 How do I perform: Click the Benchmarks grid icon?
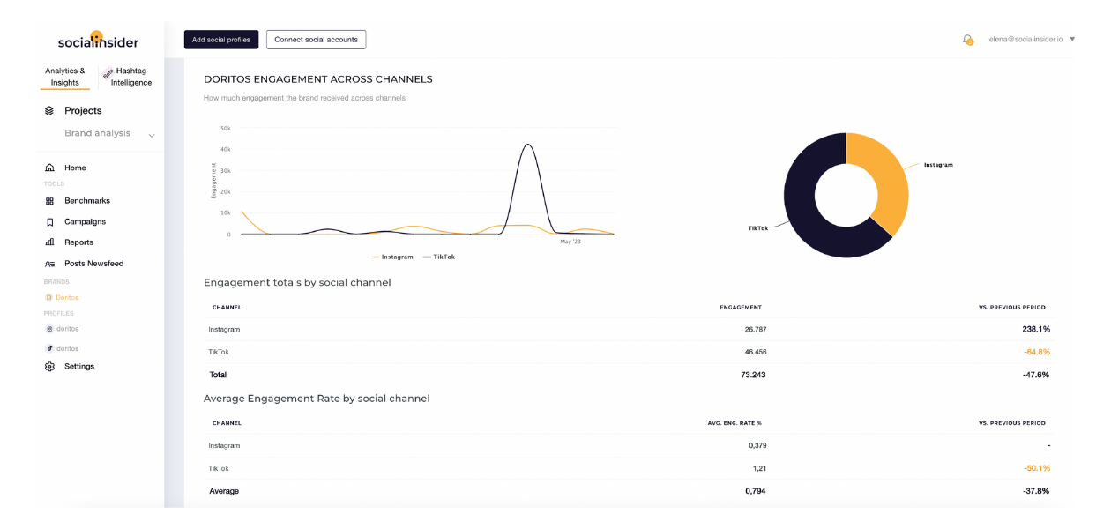[49, 201]
